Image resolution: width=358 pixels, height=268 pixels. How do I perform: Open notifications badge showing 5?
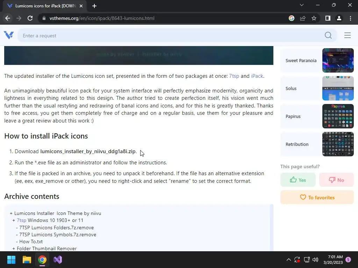[348, 260]
